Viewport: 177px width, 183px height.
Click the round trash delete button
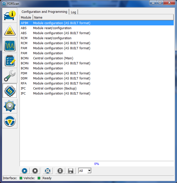tap(60, 171)
